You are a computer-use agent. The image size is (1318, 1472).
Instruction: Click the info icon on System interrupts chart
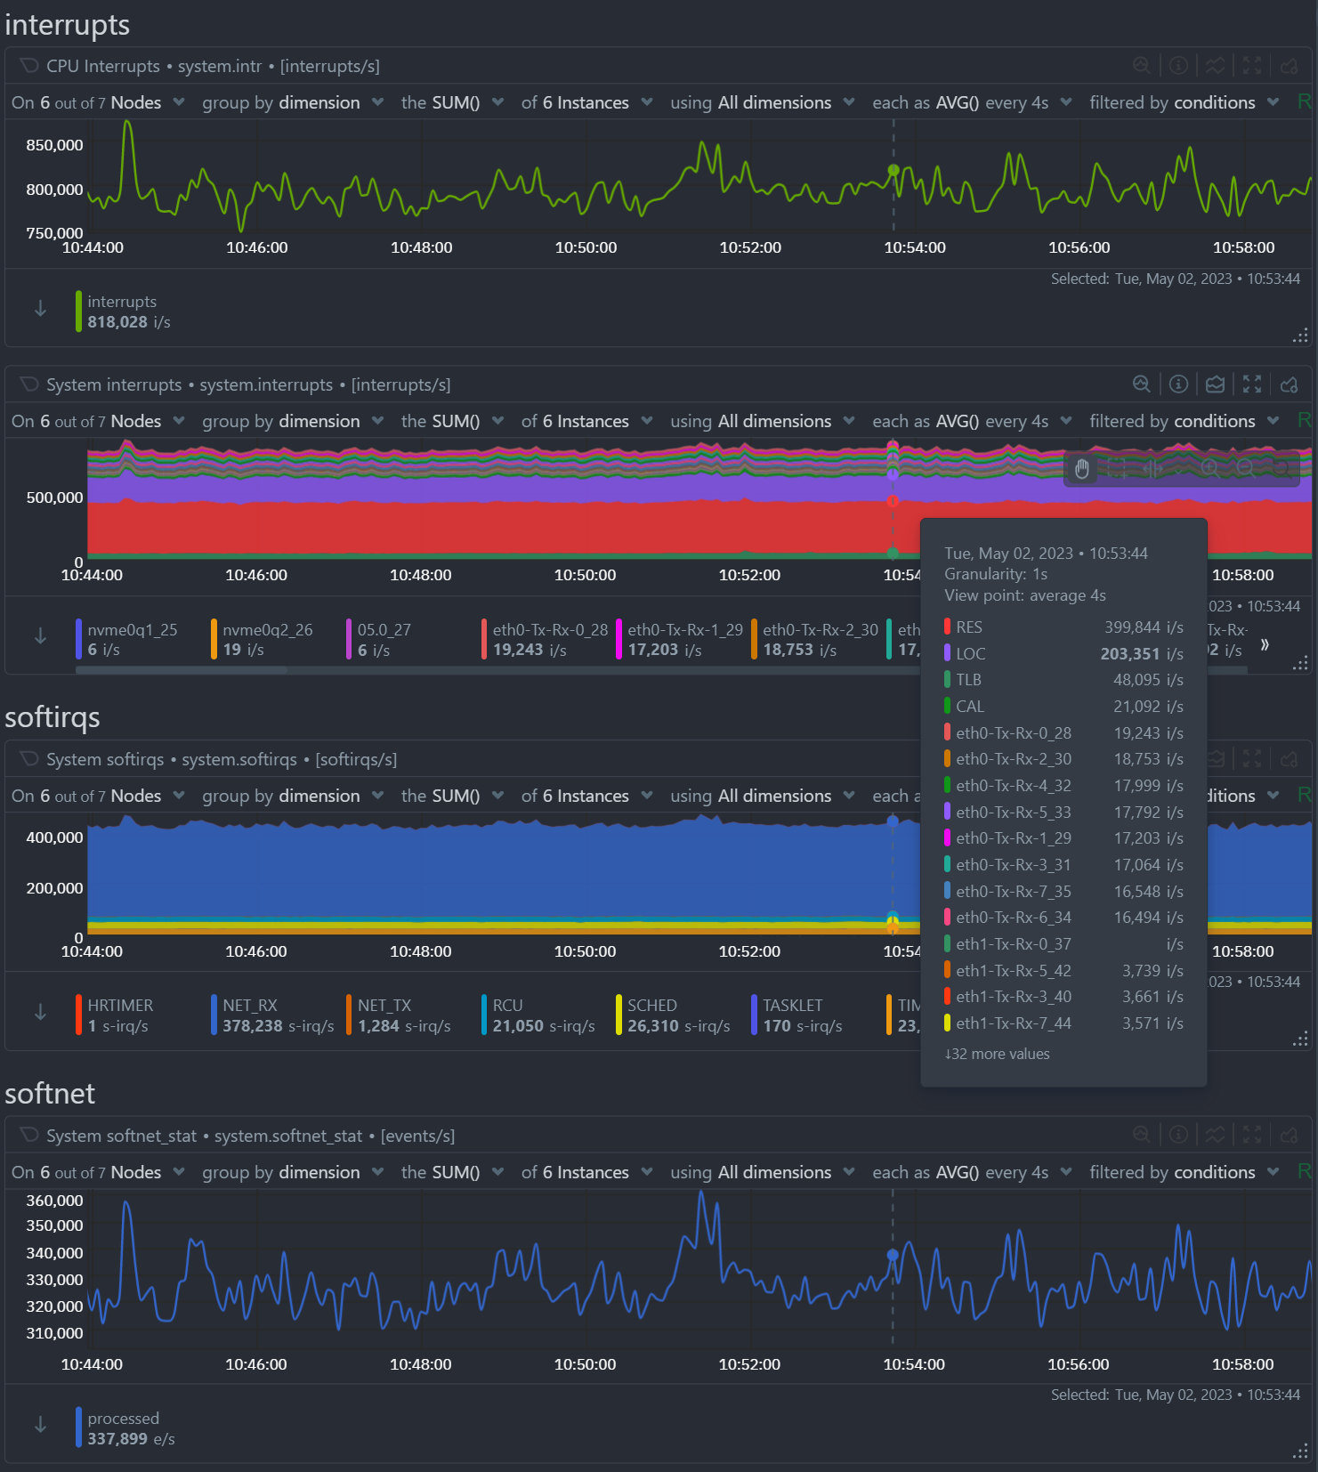click(x=1178, y=384)
